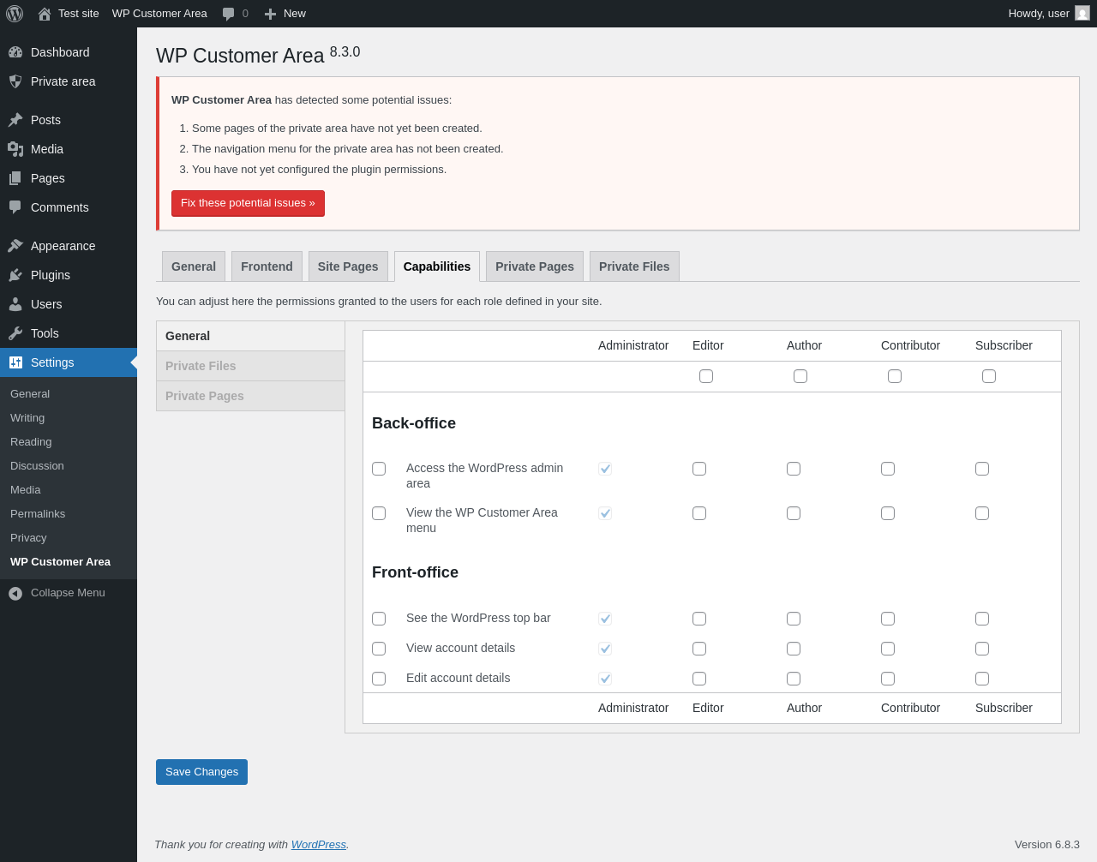
Task: Click the user avatar in top bar
Action: 1082,14
